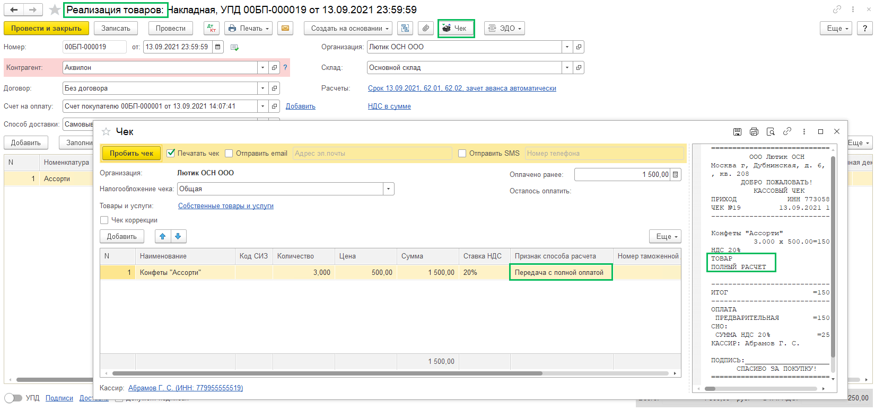Expand the Налогообложение чека dropdown
Viewport: 875px width, 411px height.
click(388, 189)
